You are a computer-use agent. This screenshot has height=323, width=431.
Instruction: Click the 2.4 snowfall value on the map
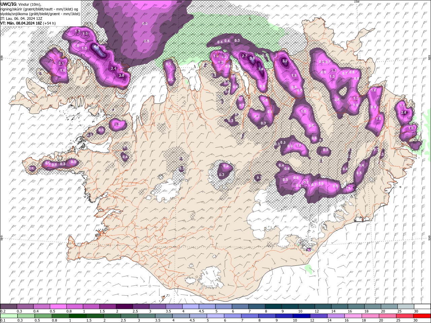(113, 68)
